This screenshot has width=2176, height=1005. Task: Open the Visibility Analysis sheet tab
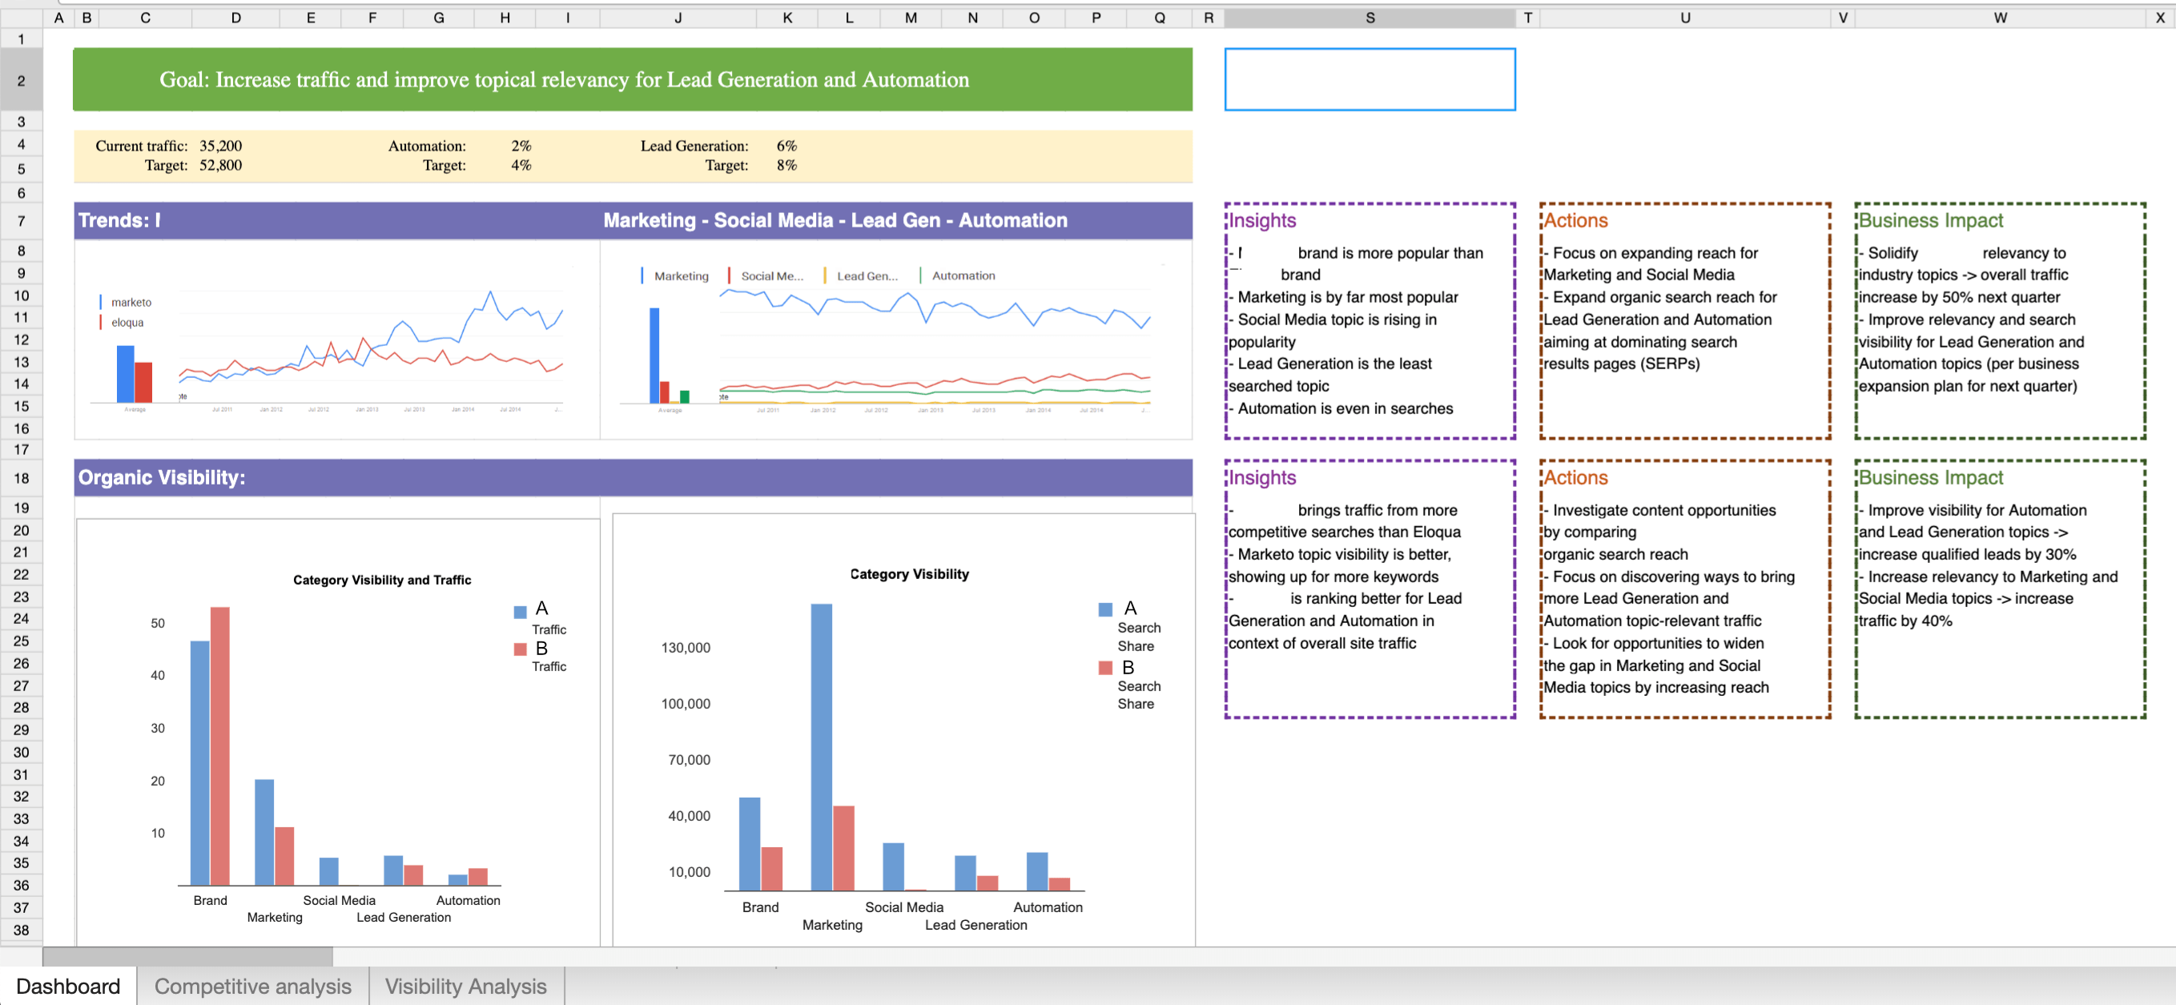465,986
